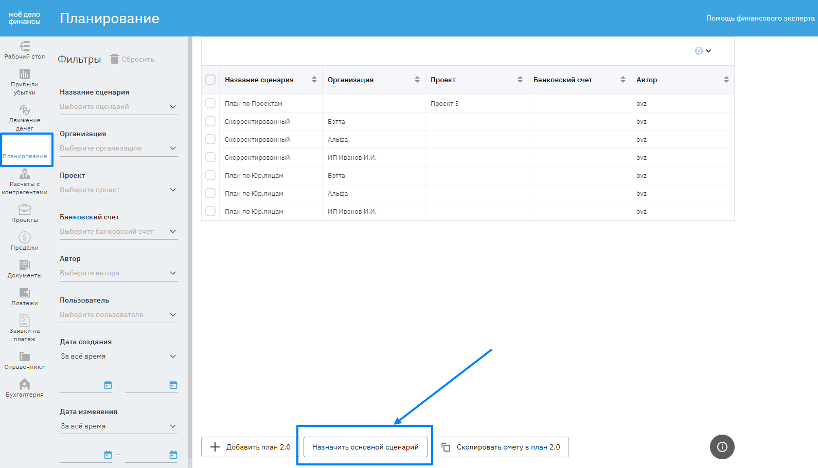Open Дата изменения period dropdown

point(119,426)
